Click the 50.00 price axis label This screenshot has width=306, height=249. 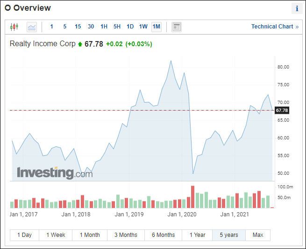[283, 173]
